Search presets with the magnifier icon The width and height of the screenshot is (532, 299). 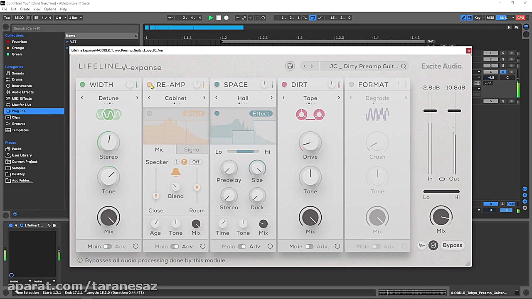pos(404,66)
